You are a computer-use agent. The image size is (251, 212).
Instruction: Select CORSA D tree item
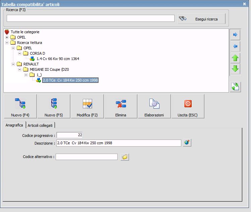pyautogui.click(x=38, y=53)
